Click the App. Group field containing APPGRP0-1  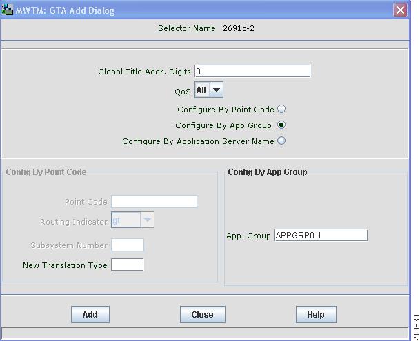click(321, 236)
